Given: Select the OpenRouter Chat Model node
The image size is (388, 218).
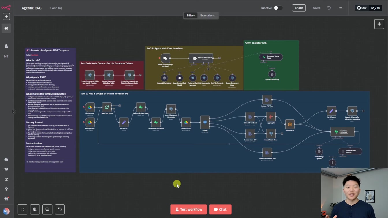Looking at the screenshot, I should point(179,78).
